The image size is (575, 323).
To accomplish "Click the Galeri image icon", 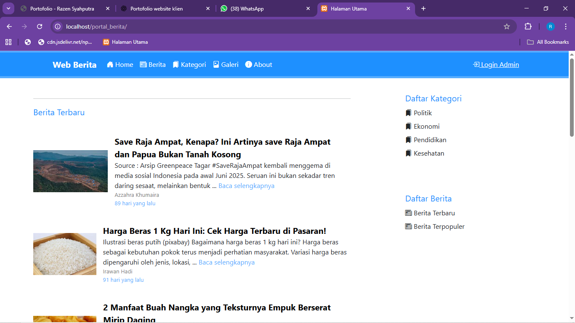I will tap(216, 64).
